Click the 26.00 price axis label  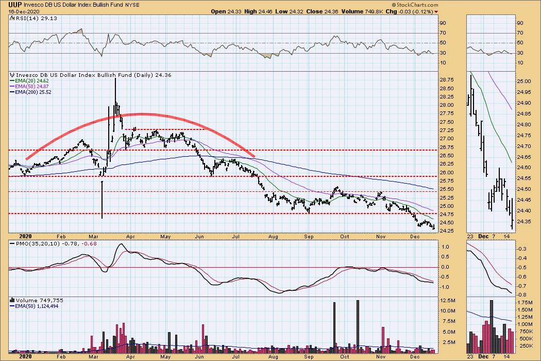click(x=447, y=173)
